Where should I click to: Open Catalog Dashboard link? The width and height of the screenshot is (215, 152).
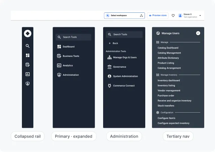(168, 48)
